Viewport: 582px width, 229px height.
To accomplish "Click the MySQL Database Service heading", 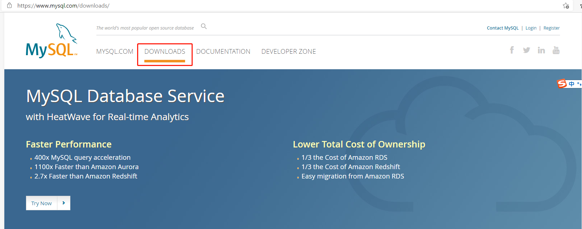I will (x=125, y=96).
